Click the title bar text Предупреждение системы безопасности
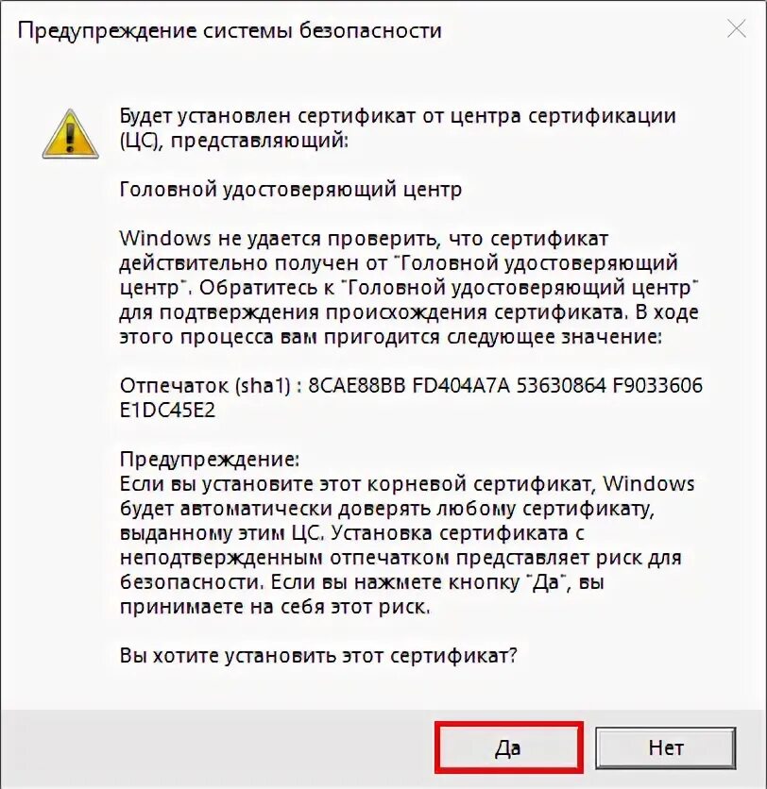767x789 pixels. [230, 31]
